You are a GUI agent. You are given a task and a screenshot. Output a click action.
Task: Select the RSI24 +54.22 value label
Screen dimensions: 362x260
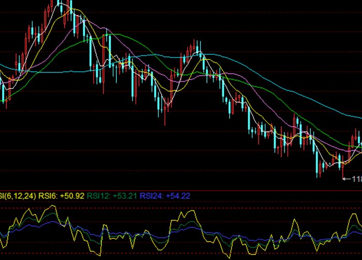point(165,196)
